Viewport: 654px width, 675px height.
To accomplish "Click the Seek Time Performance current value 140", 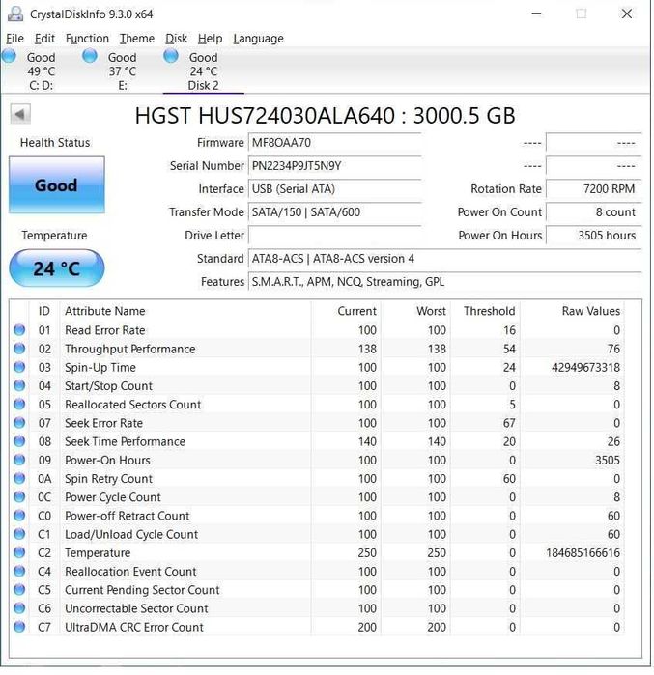I will (x=367, y=441).
